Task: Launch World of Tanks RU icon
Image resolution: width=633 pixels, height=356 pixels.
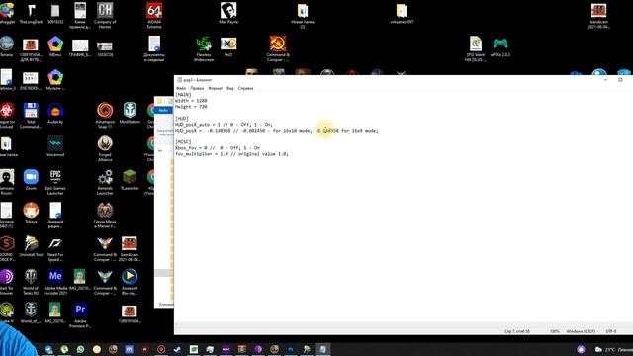Action: (x=31, y=282)
